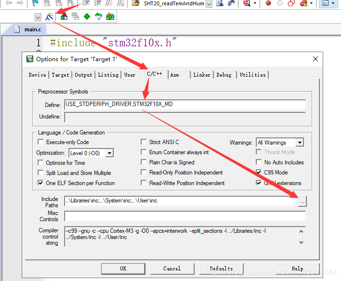Uncheck C99 Mode checkbox

click(259, 173)
